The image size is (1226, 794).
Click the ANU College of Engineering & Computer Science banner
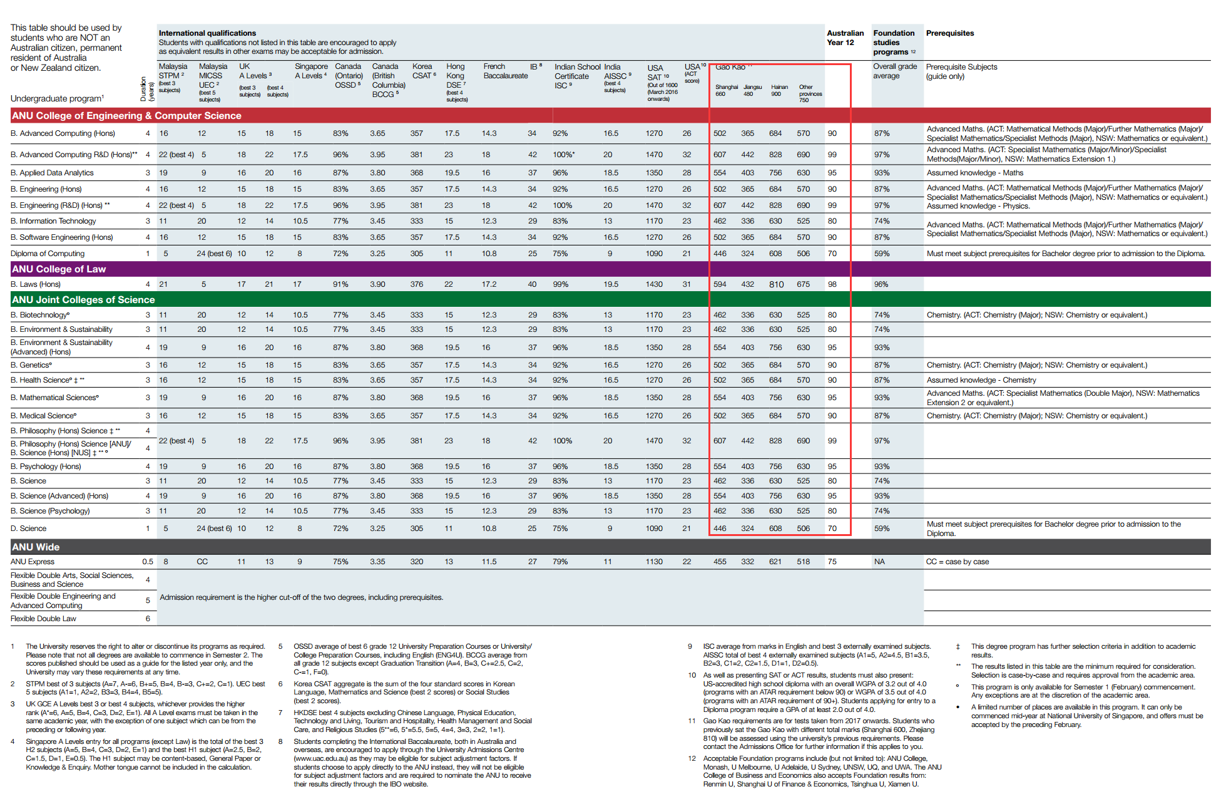(x=126, y=116)
